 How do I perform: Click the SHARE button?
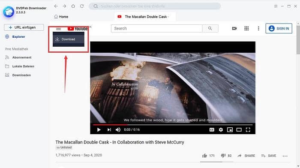(x=246, y=156)
